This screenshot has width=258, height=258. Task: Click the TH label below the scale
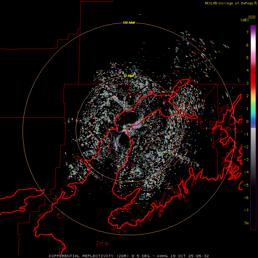point(246,223)
